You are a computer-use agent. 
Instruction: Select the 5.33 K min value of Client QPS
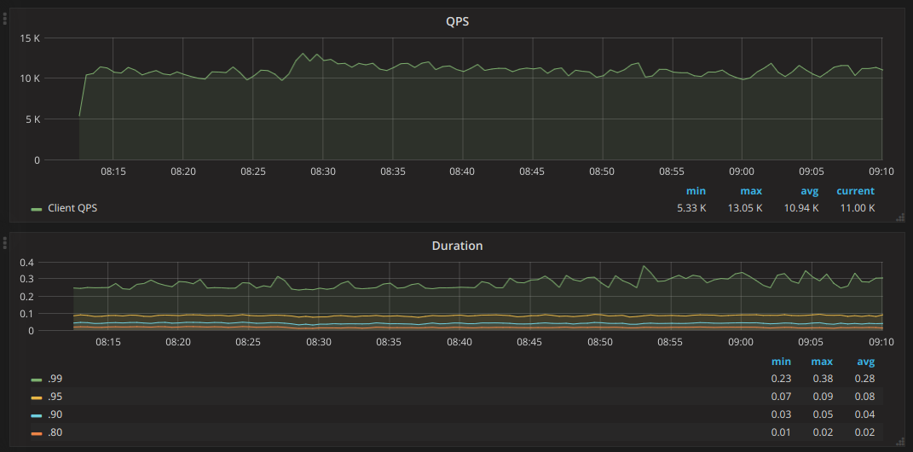(x=691, y=208)
